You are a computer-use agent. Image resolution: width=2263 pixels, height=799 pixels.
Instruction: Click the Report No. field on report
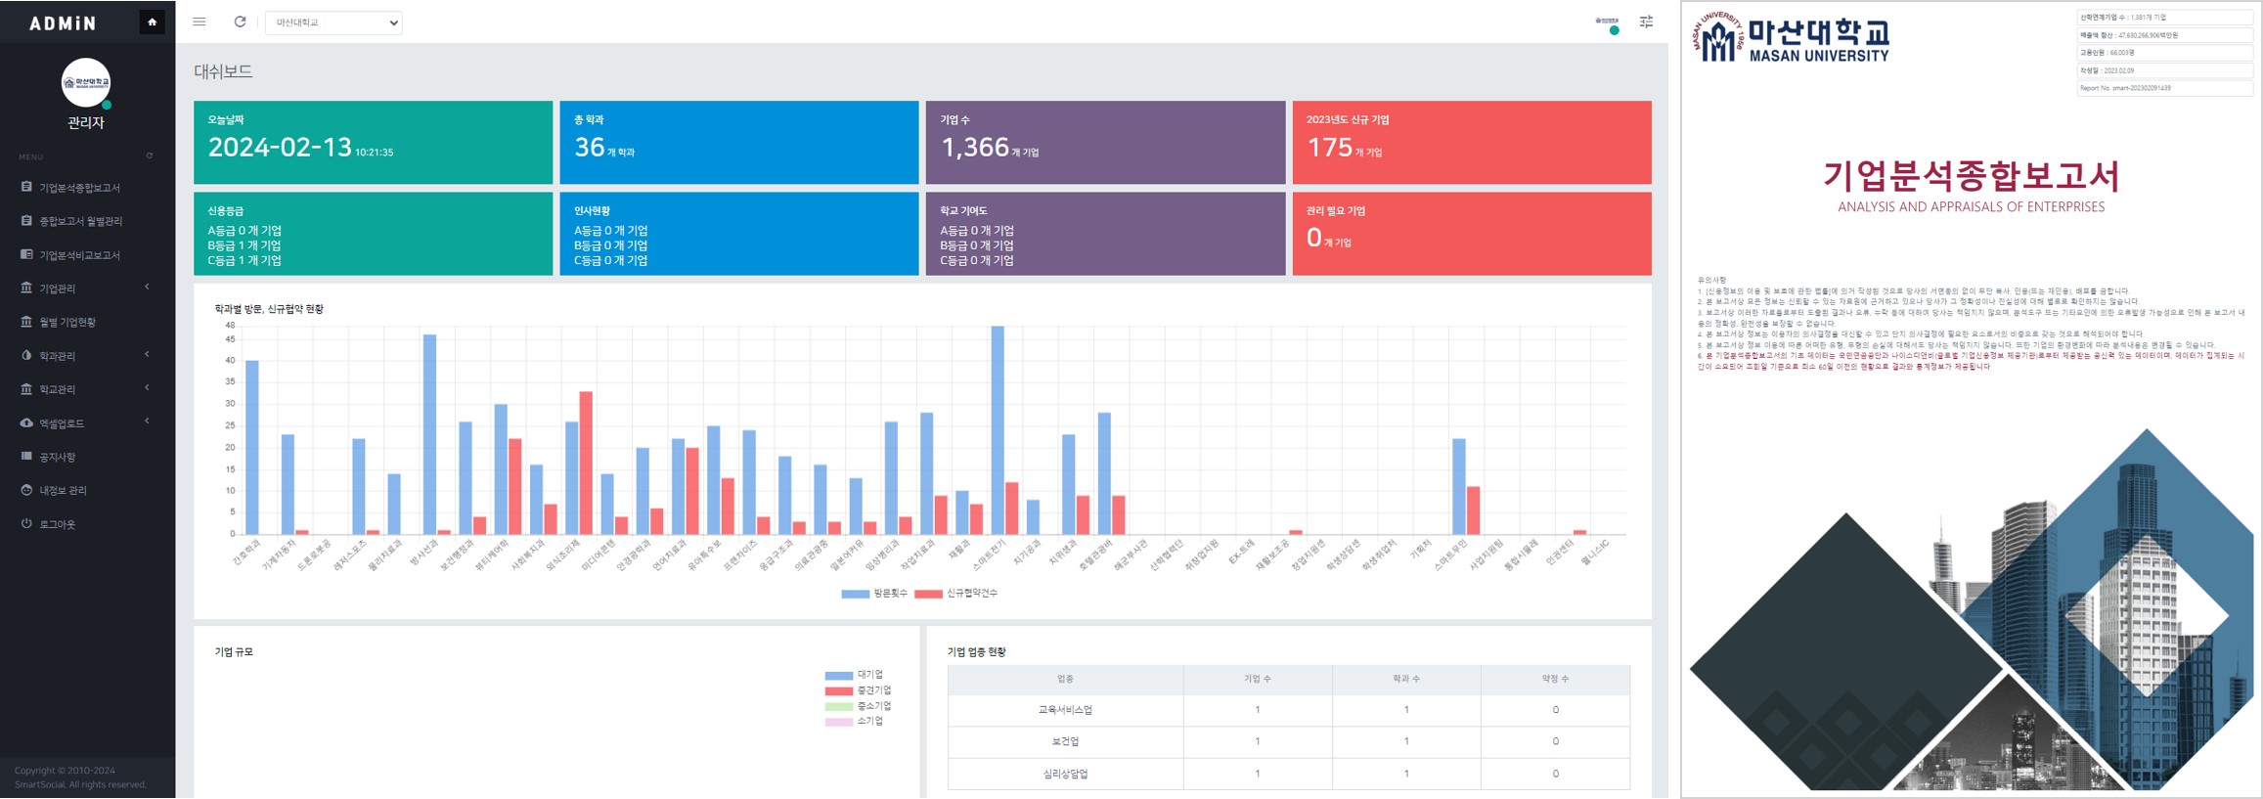[2165, 88]
